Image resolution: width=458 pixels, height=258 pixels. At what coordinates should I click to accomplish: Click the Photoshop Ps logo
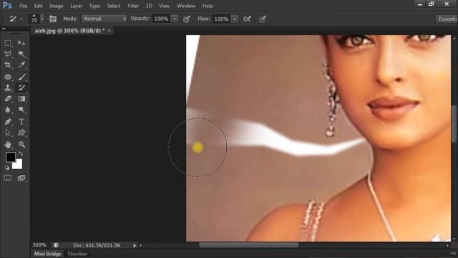[x=7, y=6]
